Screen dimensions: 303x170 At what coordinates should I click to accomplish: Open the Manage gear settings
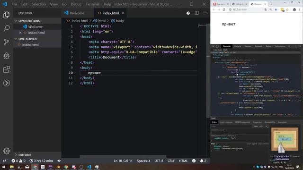[x=6, y=151]
